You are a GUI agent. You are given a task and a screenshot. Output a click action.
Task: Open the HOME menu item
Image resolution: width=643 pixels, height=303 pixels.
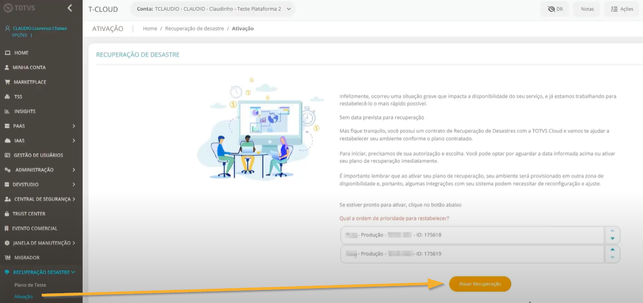pyautogui.click(x=21, y=53)
